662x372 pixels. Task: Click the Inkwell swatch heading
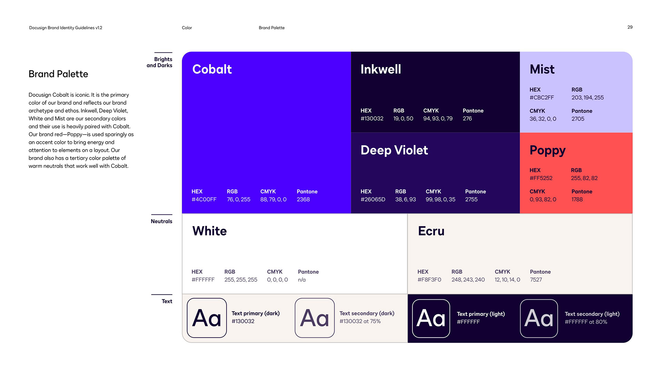click(x=381, y=69)
